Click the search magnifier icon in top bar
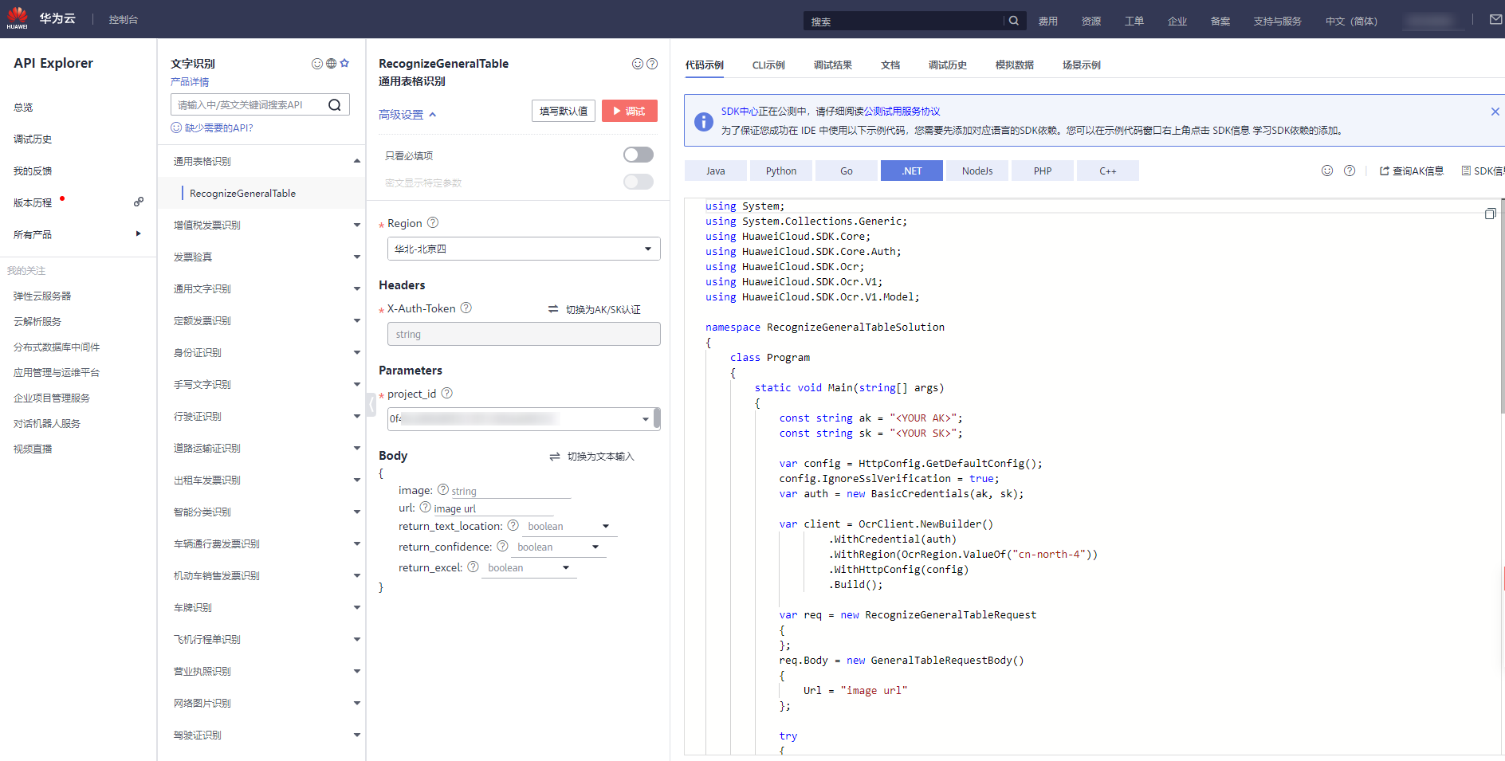This screenshot has width=1505, height=761. click(x=1014, y=21)
